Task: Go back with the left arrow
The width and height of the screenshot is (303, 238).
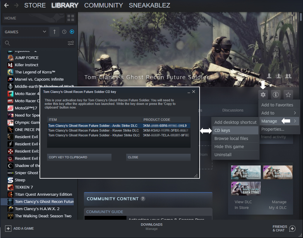Action: coord(6,5)
